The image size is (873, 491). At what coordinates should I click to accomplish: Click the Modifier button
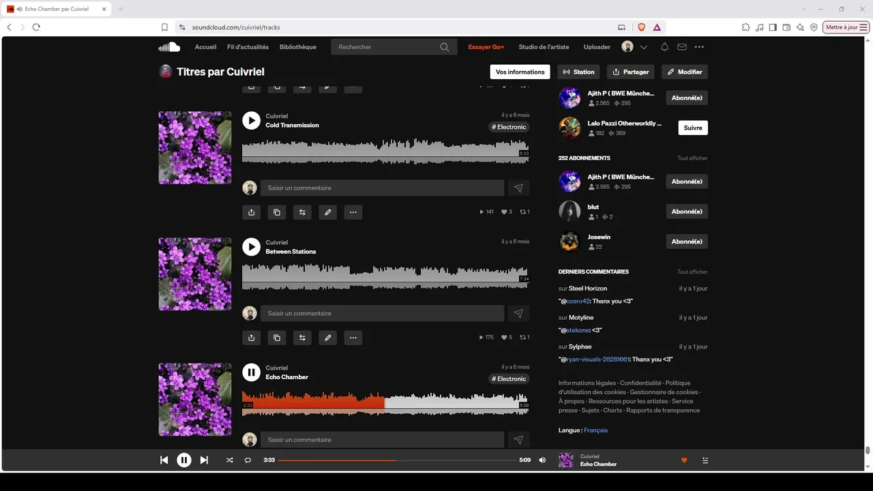pyautogui.click(x=685, y=72)
